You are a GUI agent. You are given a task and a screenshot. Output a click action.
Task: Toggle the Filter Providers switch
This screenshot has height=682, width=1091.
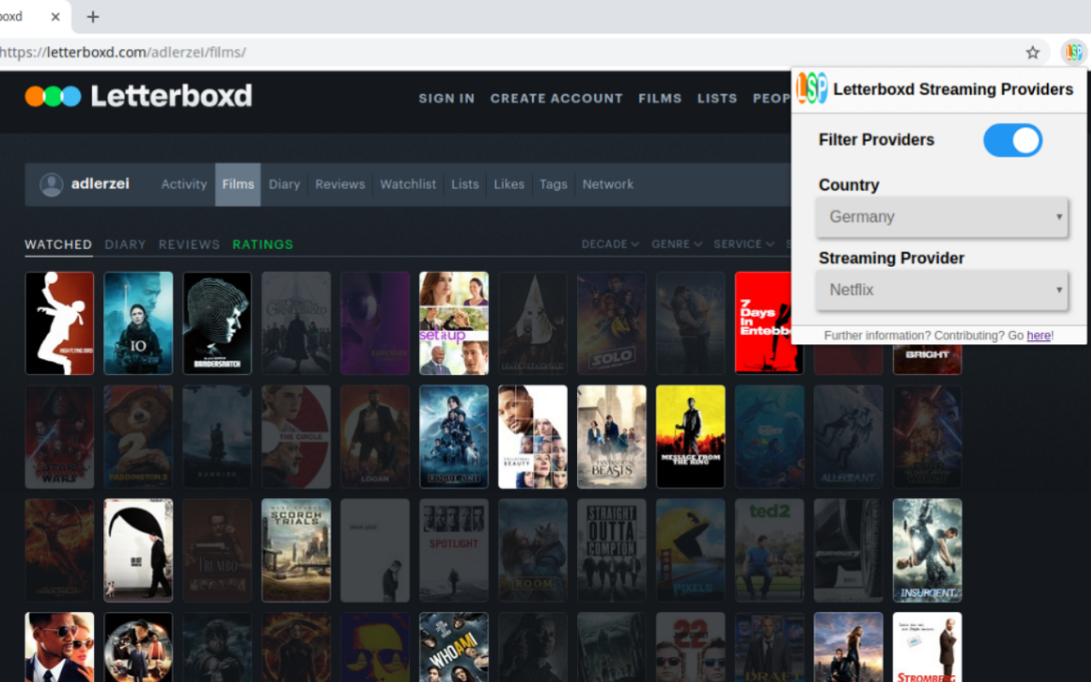point(1013,140)
